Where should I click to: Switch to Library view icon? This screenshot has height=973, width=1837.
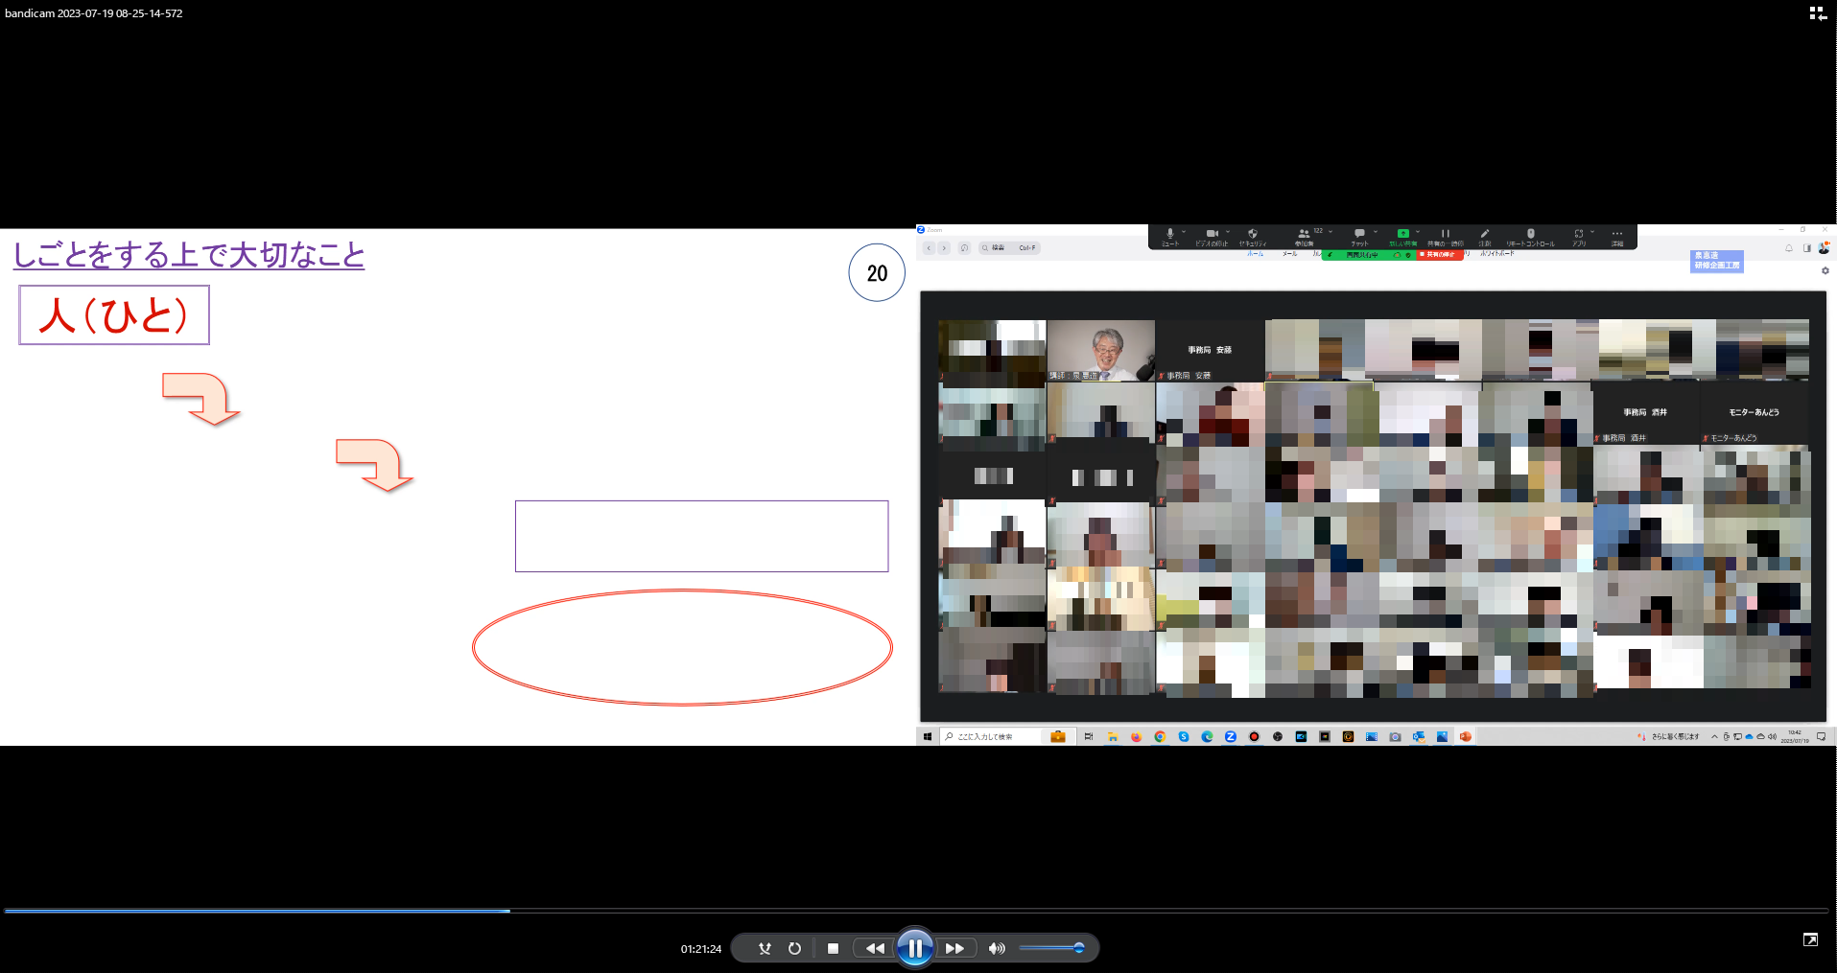click(x=1817, y=13)
